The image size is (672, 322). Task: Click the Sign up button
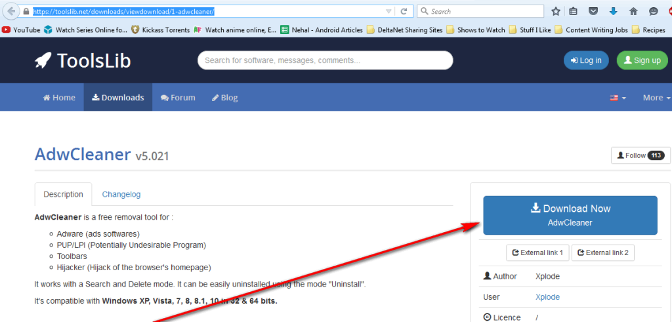pyautogui.click(x=642, y=60)
